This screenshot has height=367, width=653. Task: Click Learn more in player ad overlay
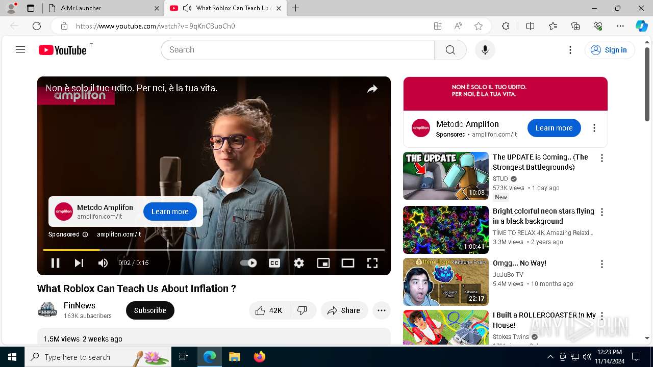click(x=170, y=212)
